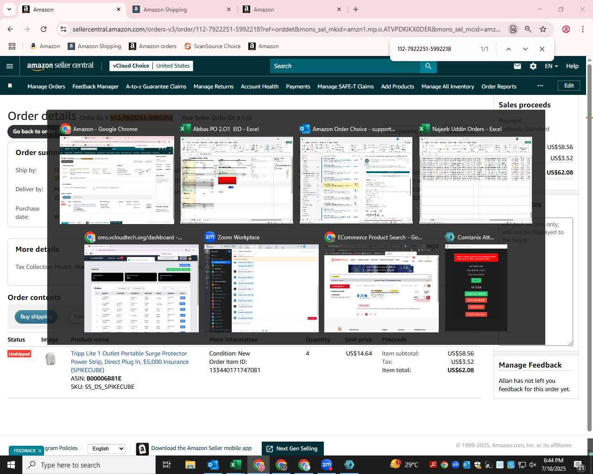Open Chrome's three-dot menu

coord(583,29)
